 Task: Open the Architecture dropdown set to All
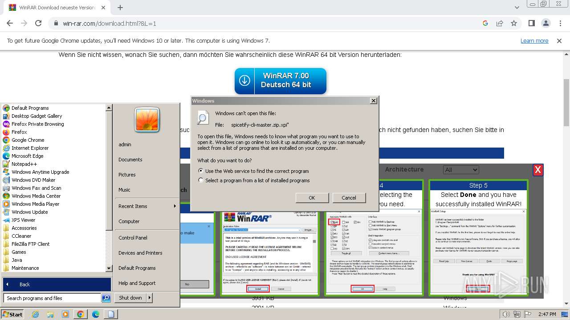tap(461, 170)
